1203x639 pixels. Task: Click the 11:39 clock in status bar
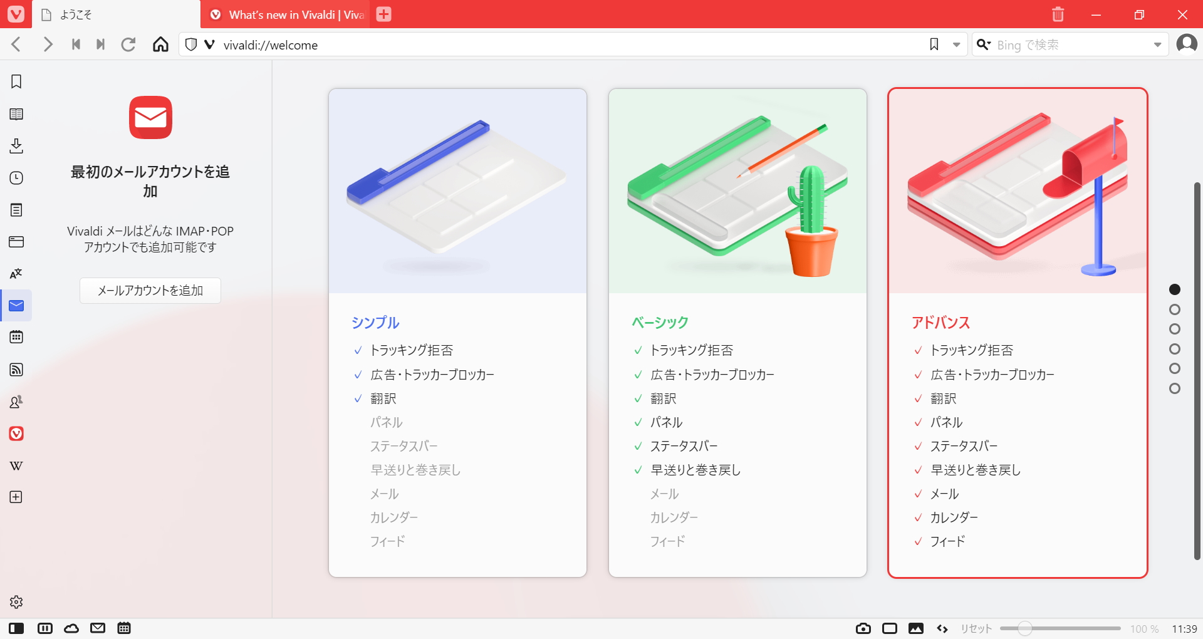(1184, 628)
